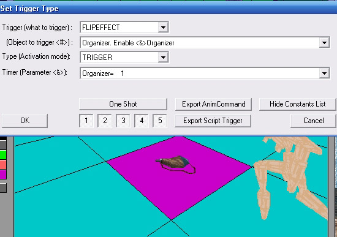The image size is (337, 237).
Task: Select the green color swatch
Action: 3,155
